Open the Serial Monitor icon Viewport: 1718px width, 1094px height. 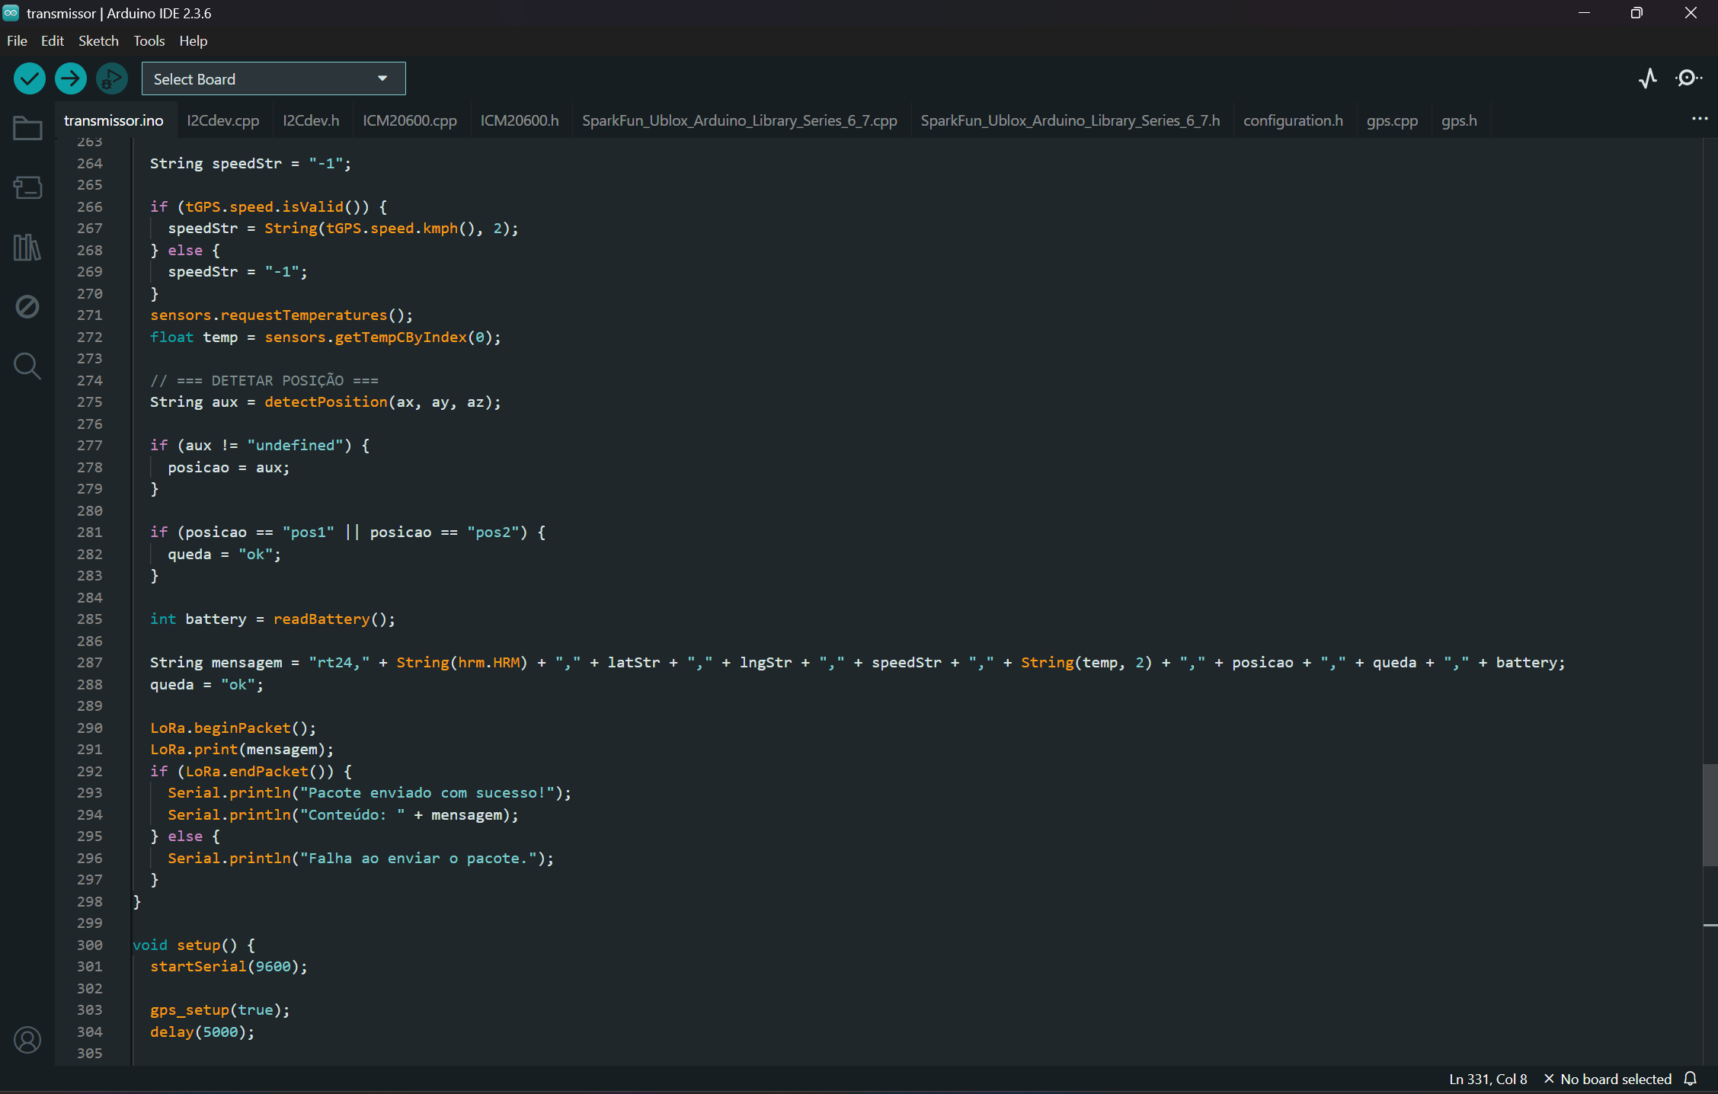click(x=1688, y=78)
